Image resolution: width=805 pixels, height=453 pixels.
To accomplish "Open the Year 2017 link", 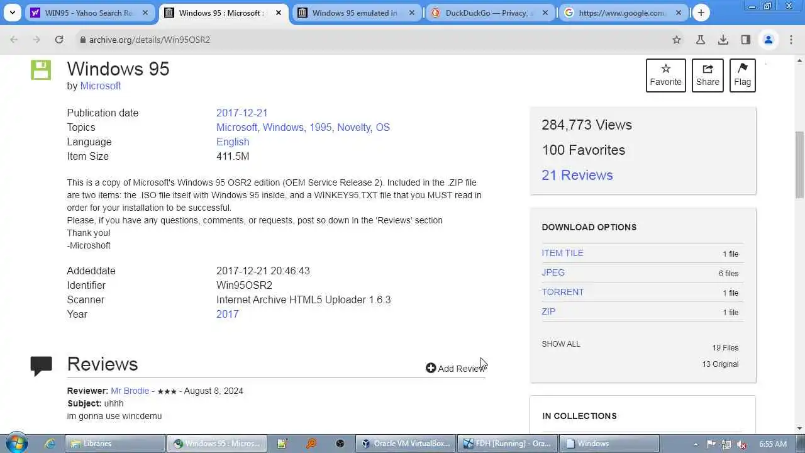I will click(x=228, y=314).
